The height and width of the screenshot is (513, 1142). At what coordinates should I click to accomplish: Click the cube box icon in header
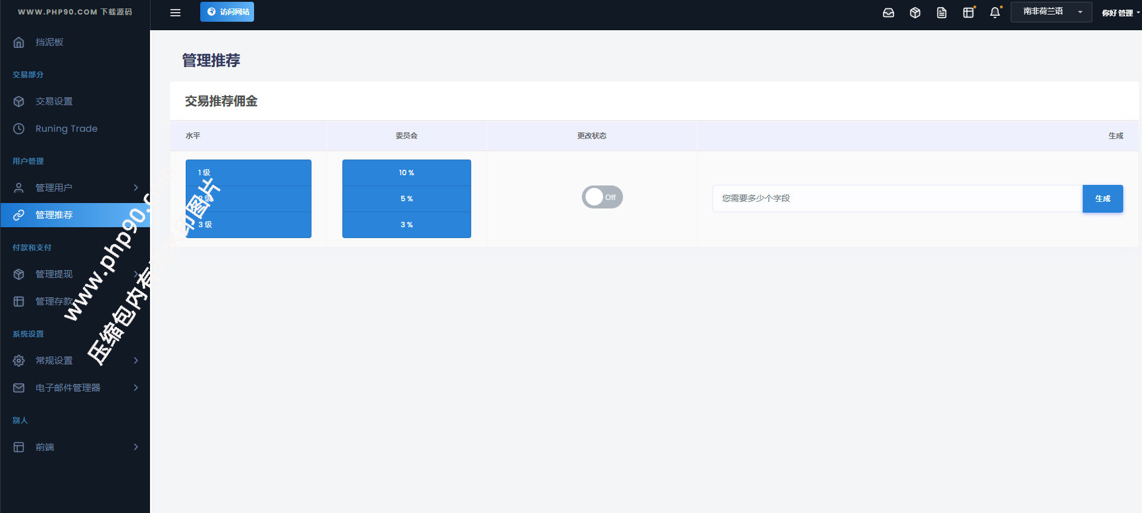point(915,13)
